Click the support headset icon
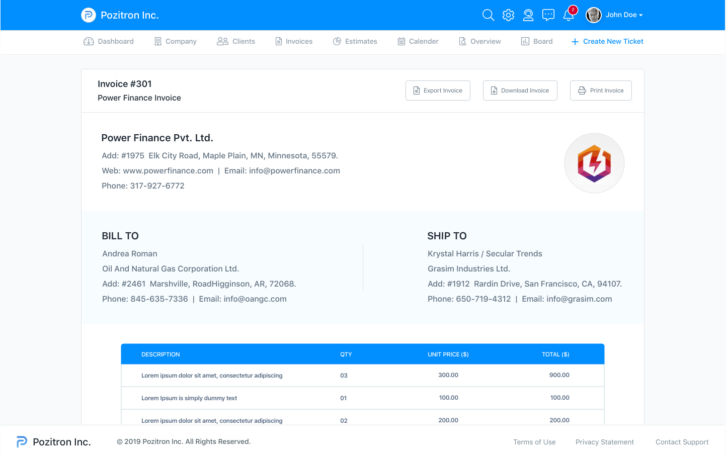This screenshot has height=457, width=726. click(528, 15)
